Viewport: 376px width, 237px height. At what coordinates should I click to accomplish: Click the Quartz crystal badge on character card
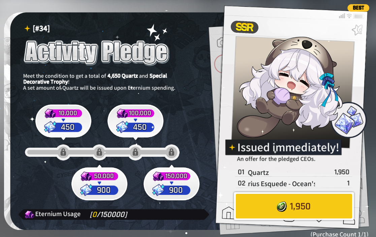point(348,120)
